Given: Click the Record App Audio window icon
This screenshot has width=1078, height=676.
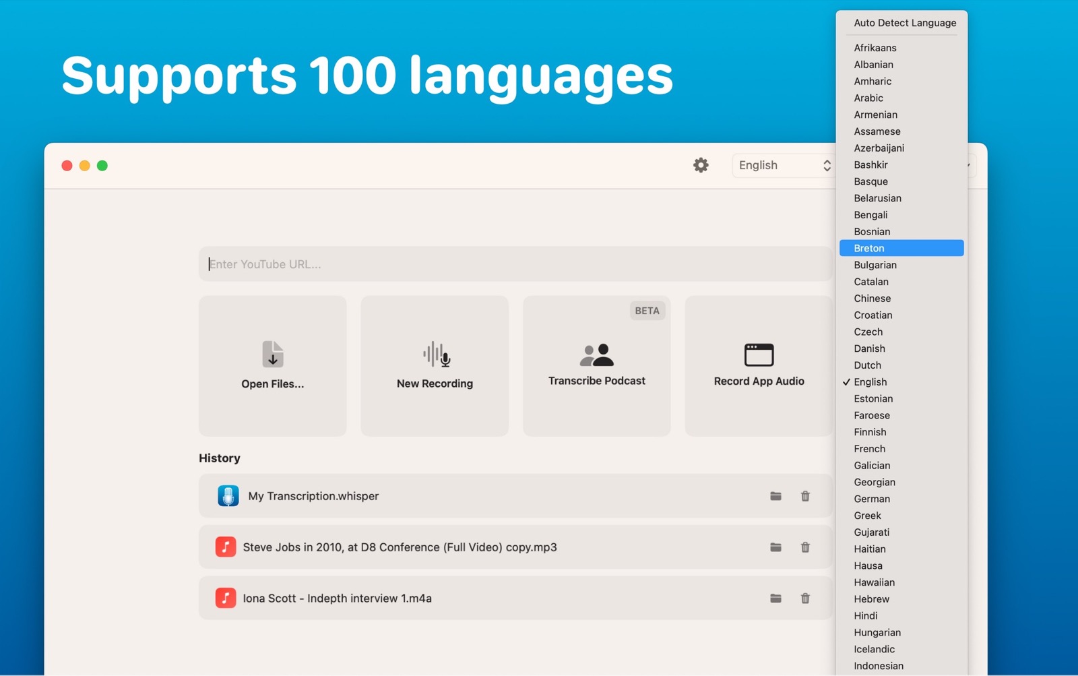Looking at the screenshot, I should (x=759, y=355).
